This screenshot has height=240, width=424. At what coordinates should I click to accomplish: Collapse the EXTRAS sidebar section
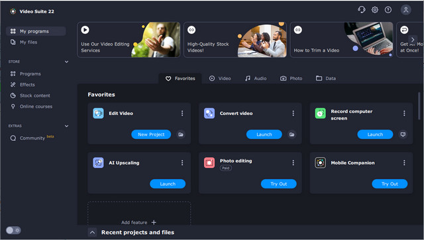click(66, 126)
